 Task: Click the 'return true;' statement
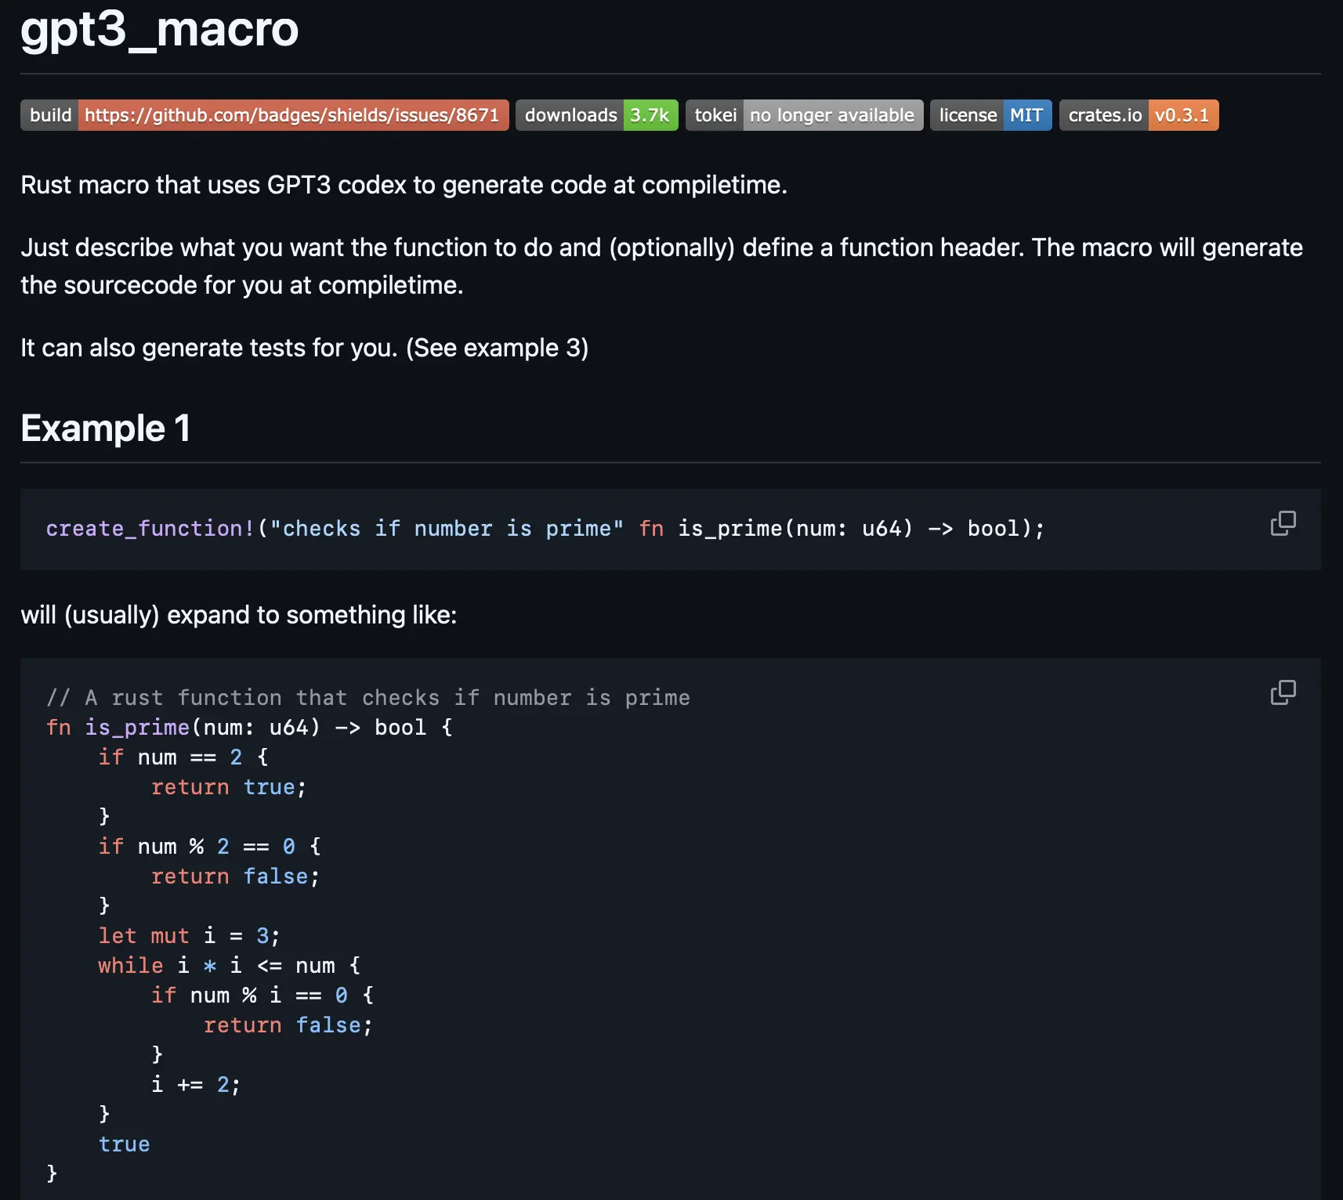click(228, 787)
